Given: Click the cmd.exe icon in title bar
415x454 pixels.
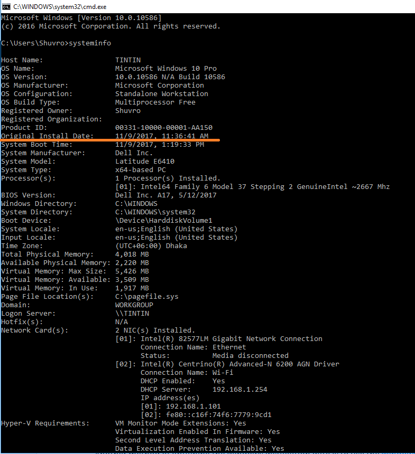Looking at the screenshot, I should point(6,6).
